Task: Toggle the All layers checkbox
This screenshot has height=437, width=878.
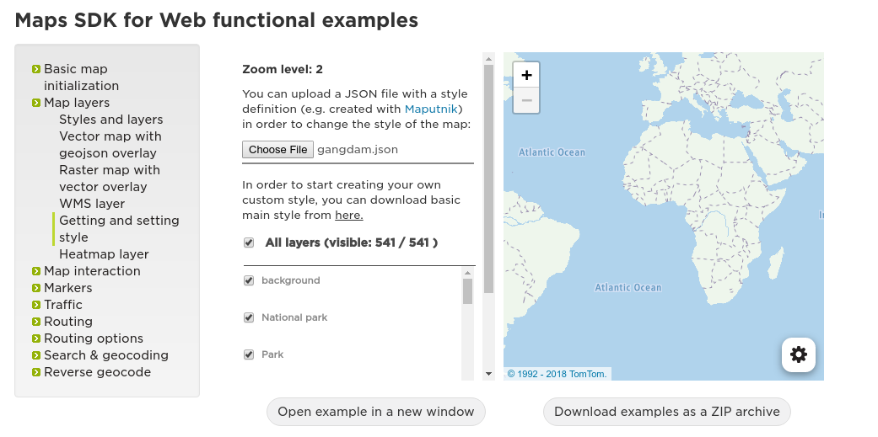Action: click(x=249, y=242)
